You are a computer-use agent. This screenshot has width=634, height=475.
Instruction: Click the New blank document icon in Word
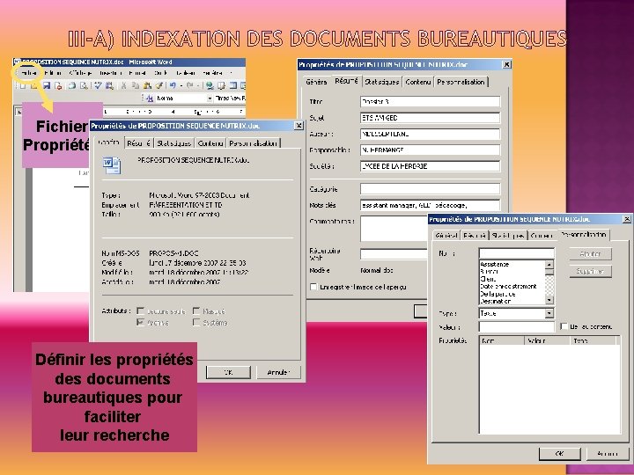coord(23,85)
